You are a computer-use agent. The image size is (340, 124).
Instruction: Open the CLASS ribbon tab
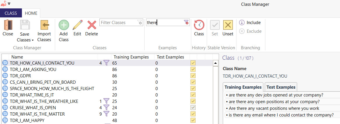(11, 13)
